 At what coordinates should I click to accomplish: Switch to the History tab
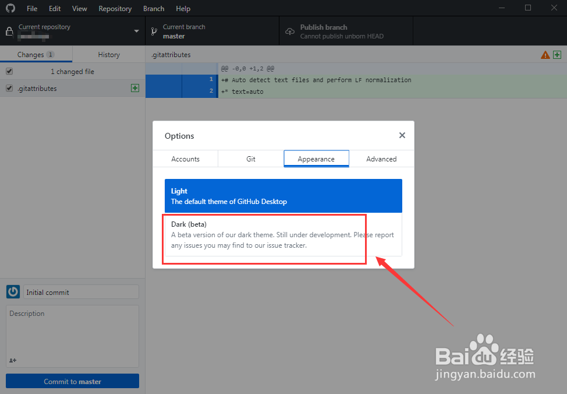(109, 54)
